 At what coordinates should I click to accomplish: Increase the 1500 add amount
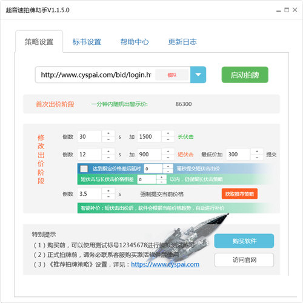[168, 133]
